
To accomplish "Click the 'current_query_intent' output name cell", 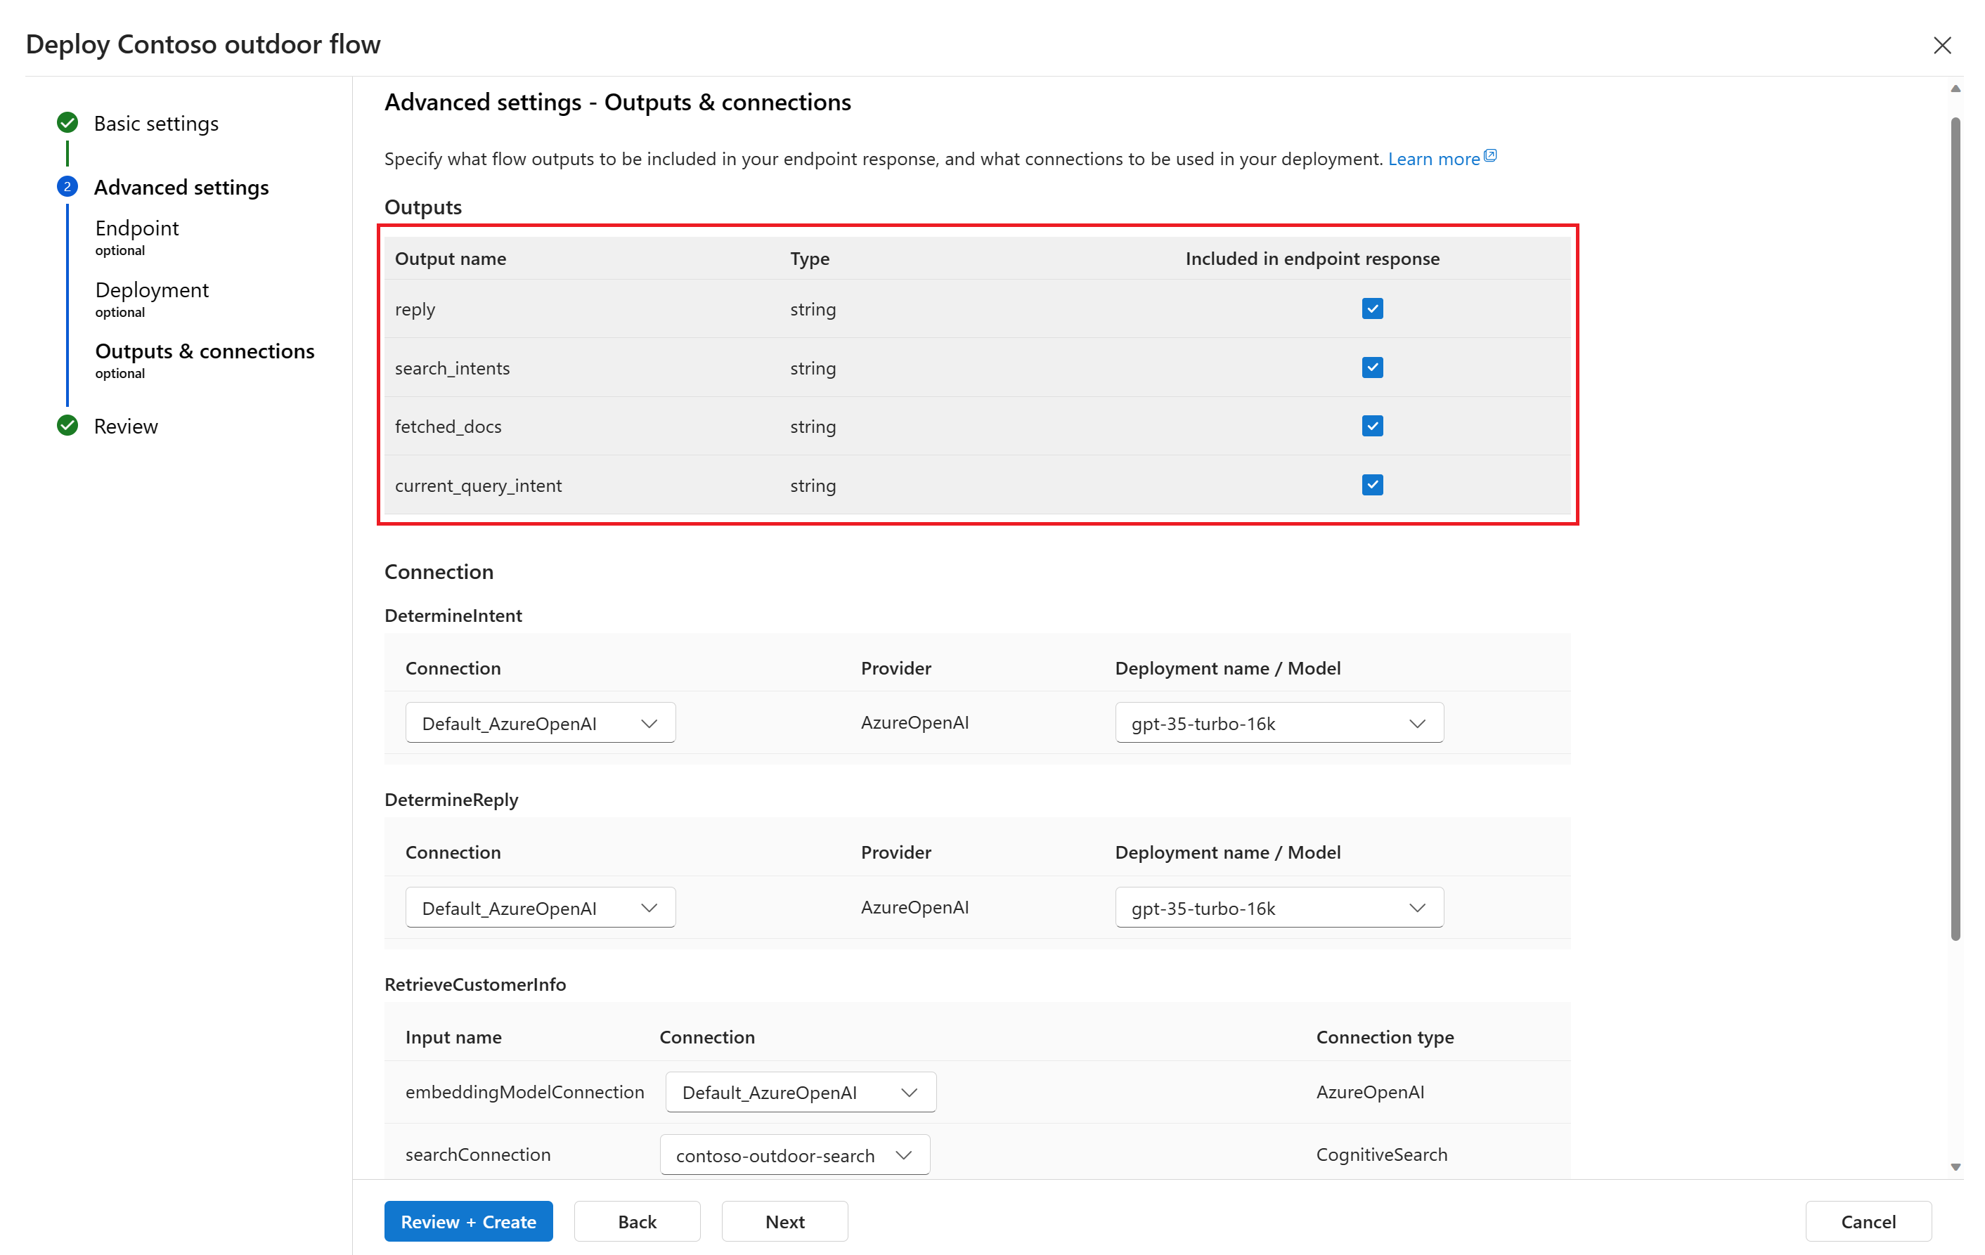I will tap(478, 486).
